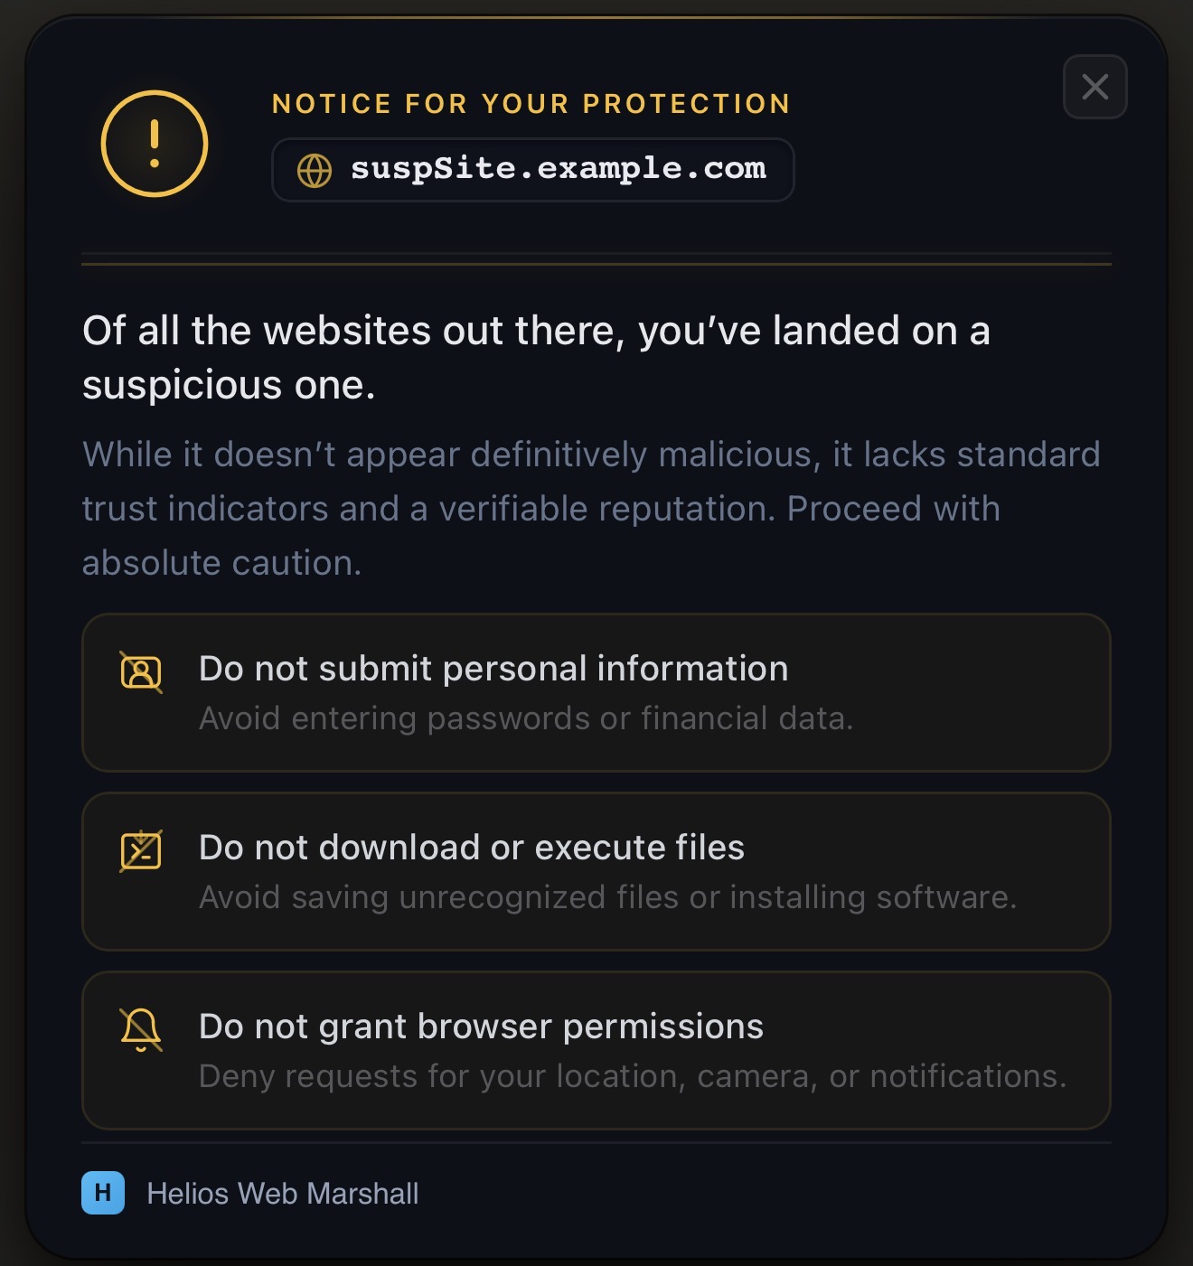Click the crossed-out download file icon
This screenshot has width=1193, height=1266.
141,851
